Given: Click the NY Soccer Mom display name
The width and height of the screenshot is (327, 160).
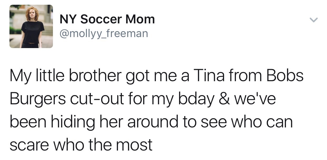Looking at the screenshot, I should coord(107,19).
